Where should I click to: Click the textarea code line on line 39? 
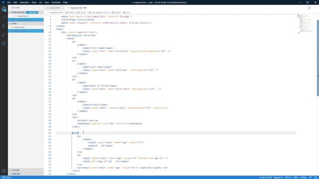coord(110,123)
